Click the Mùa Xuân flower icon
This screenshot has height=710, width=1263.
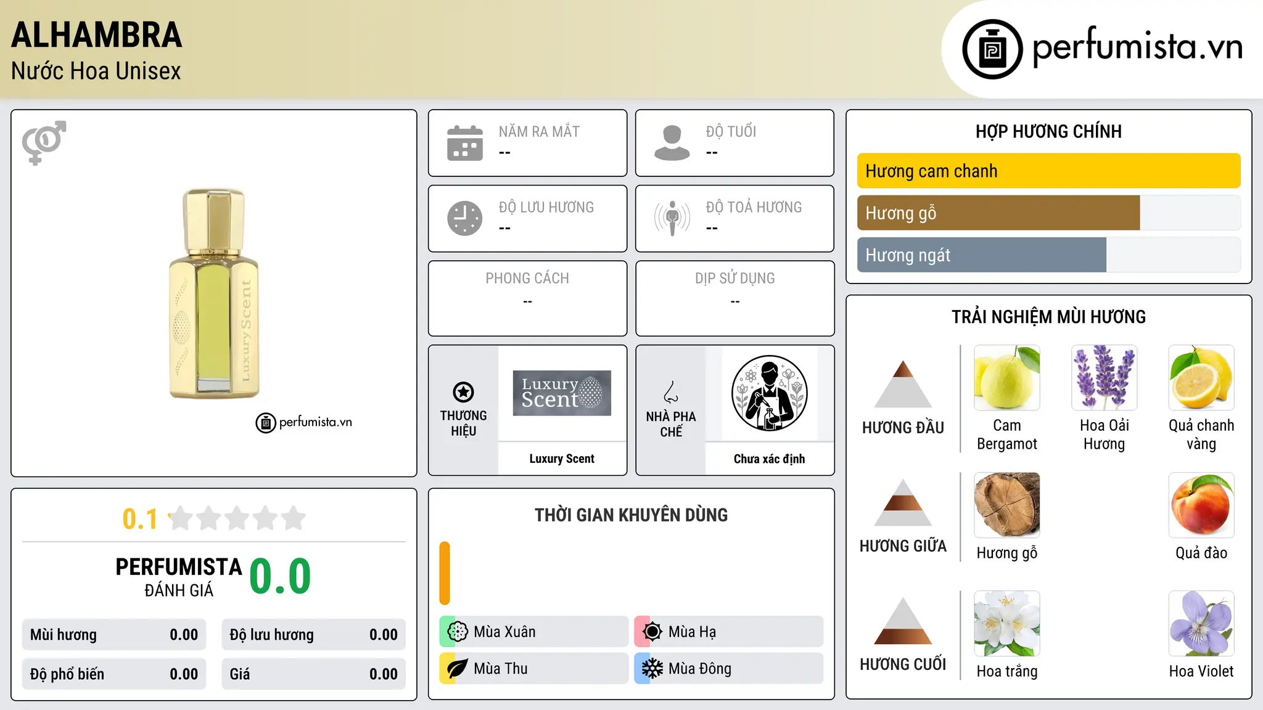click(458, 632)
